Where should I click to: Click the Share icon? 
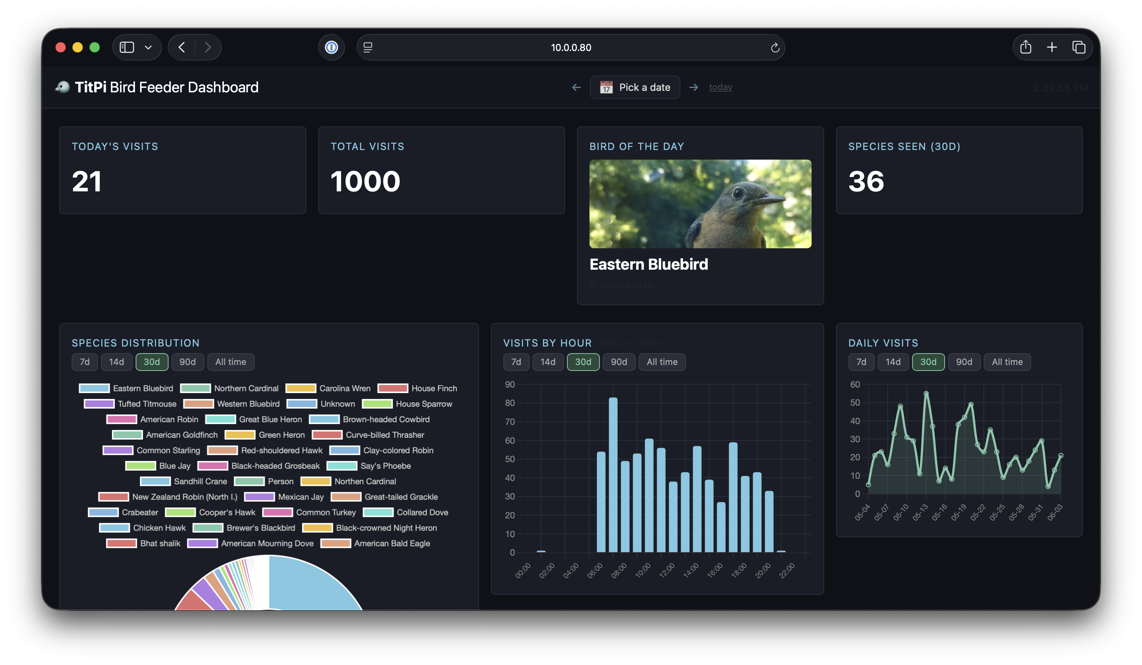pos(1026,47)
